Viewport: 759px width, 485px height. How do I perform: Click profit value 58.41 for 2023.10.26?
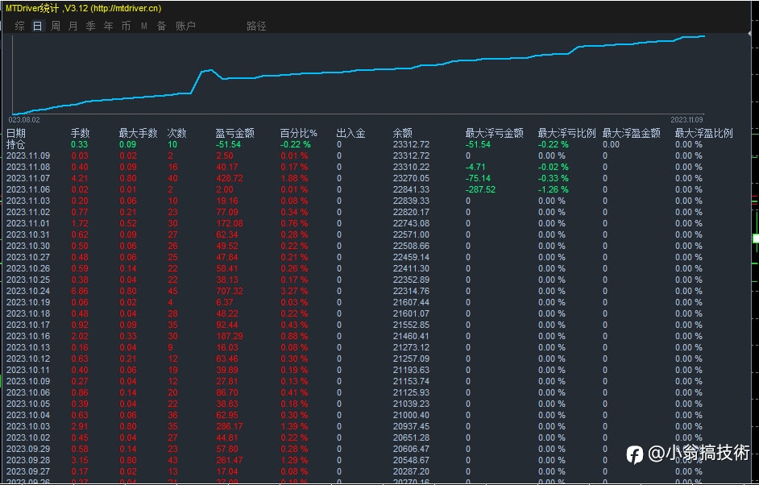pyautogui.click(x=227, y=268)
